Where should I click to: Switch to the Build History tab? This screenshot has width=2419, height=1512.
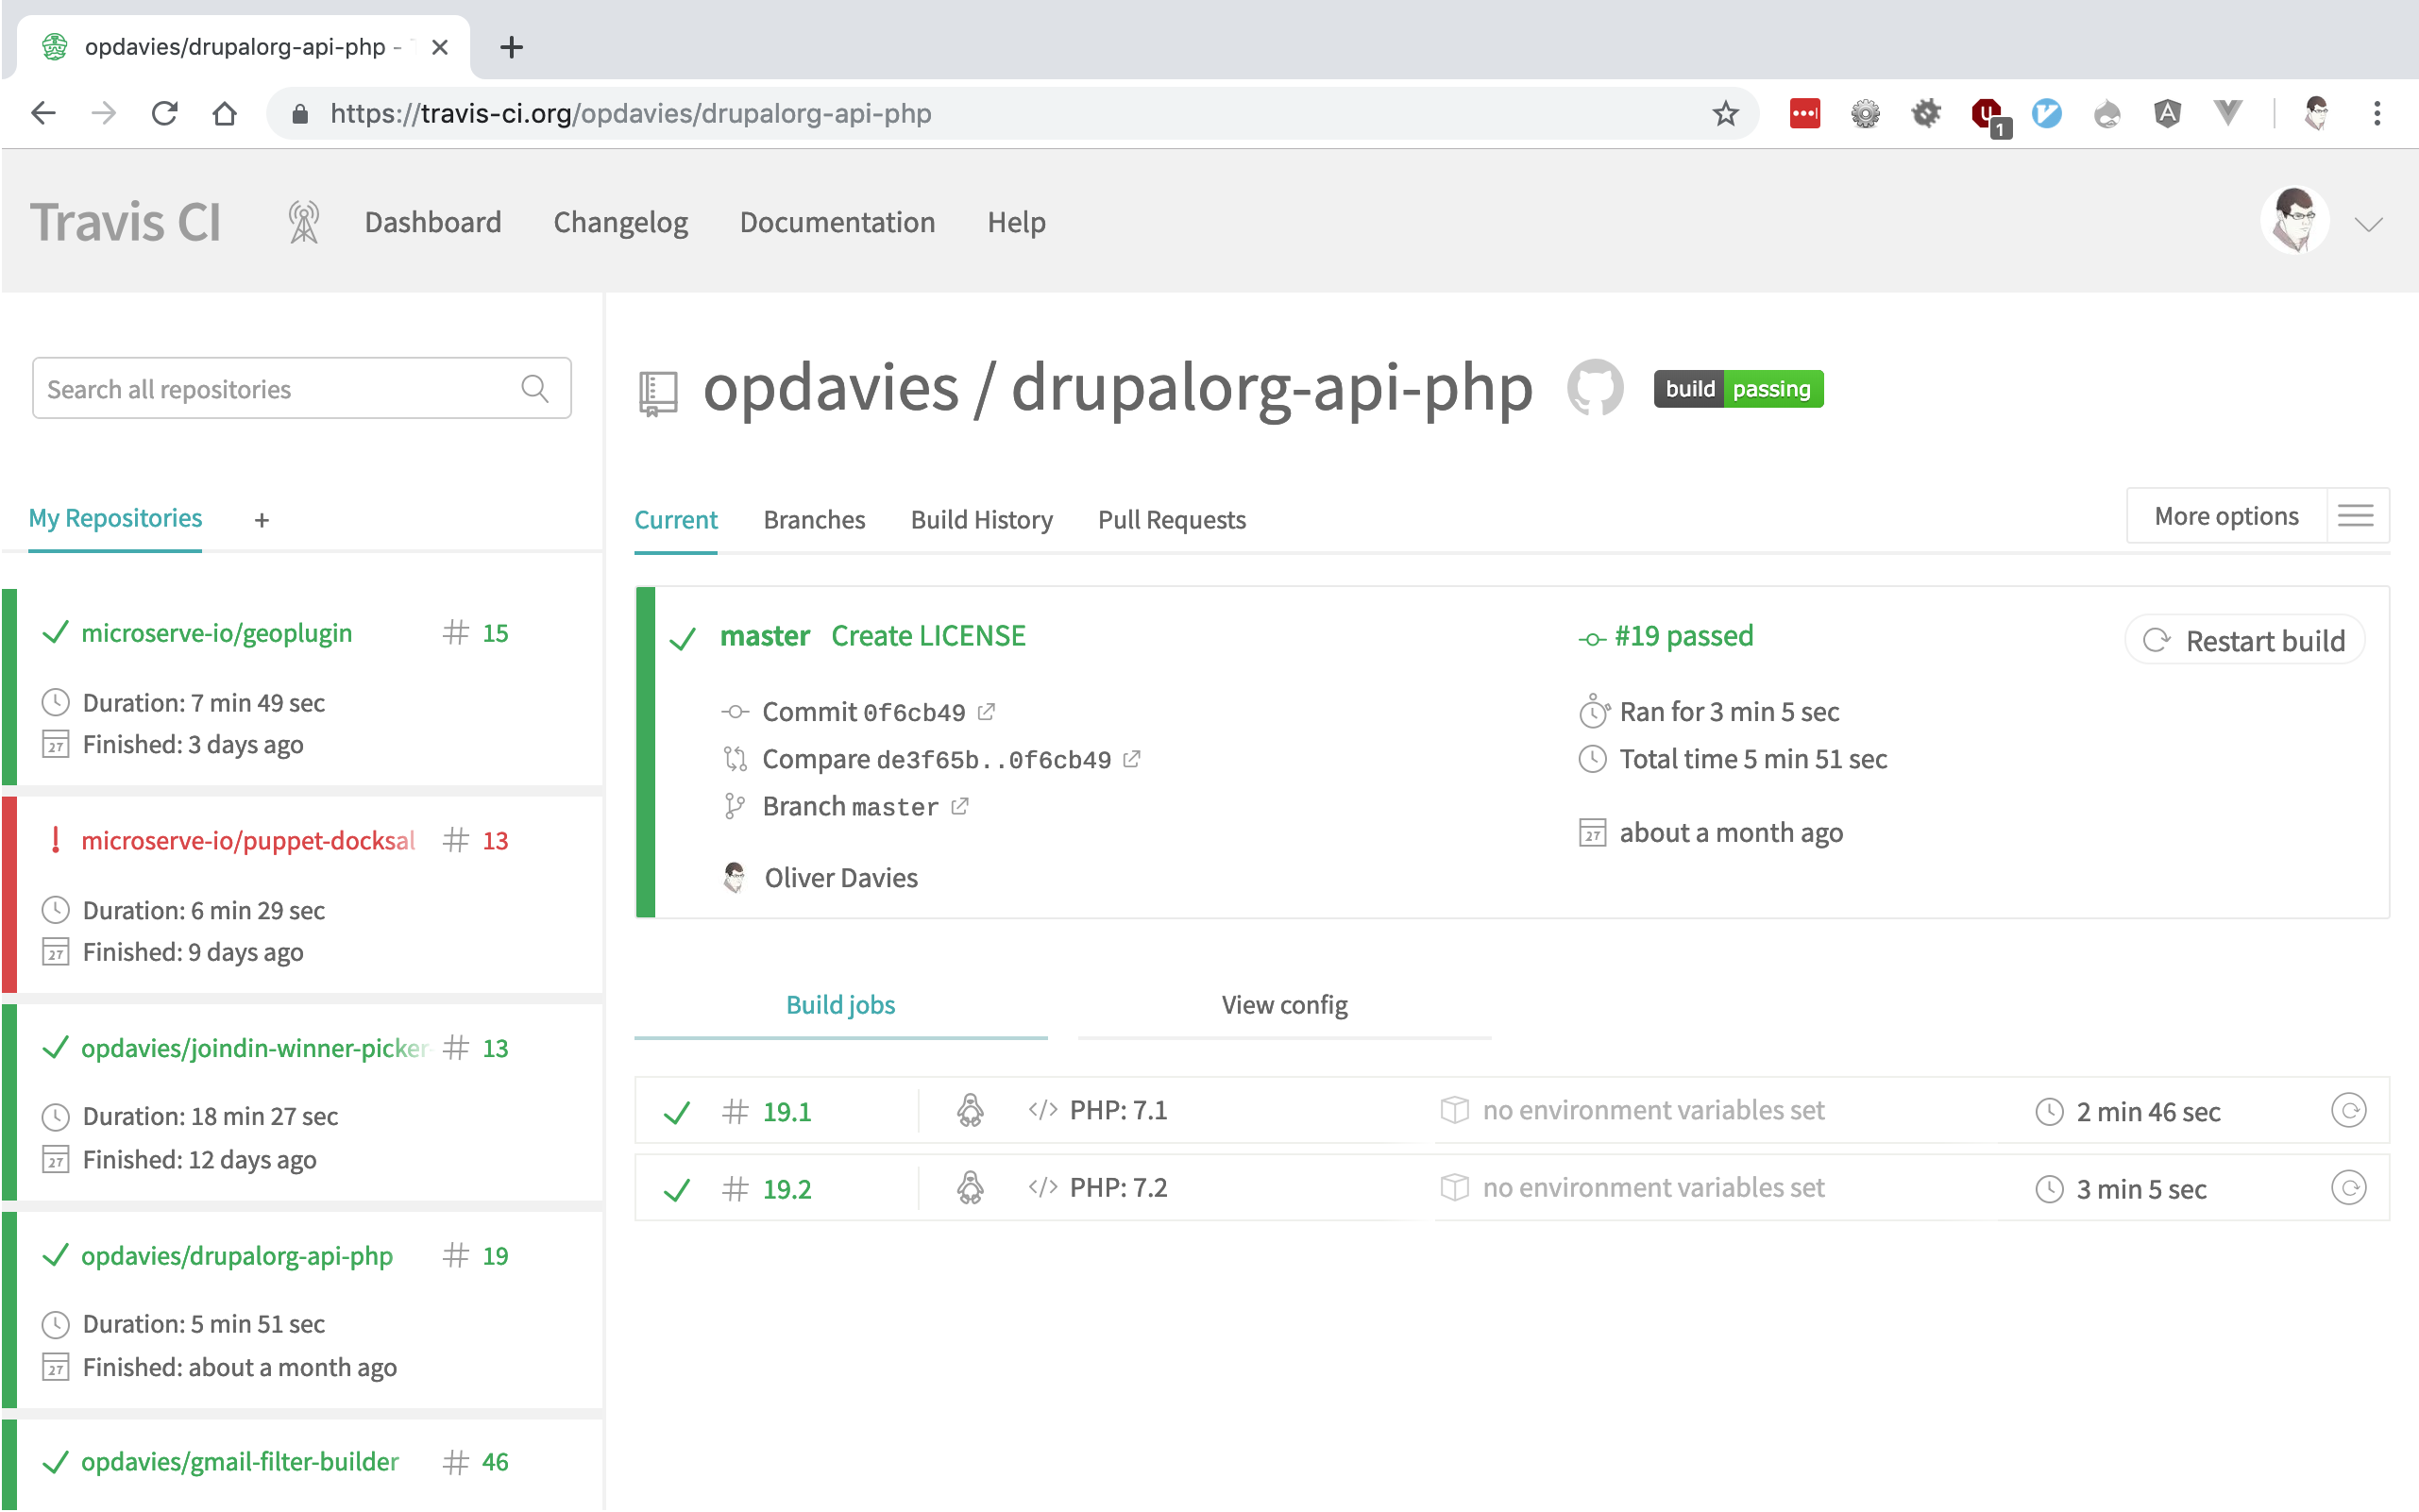click(x=981, y=520)
